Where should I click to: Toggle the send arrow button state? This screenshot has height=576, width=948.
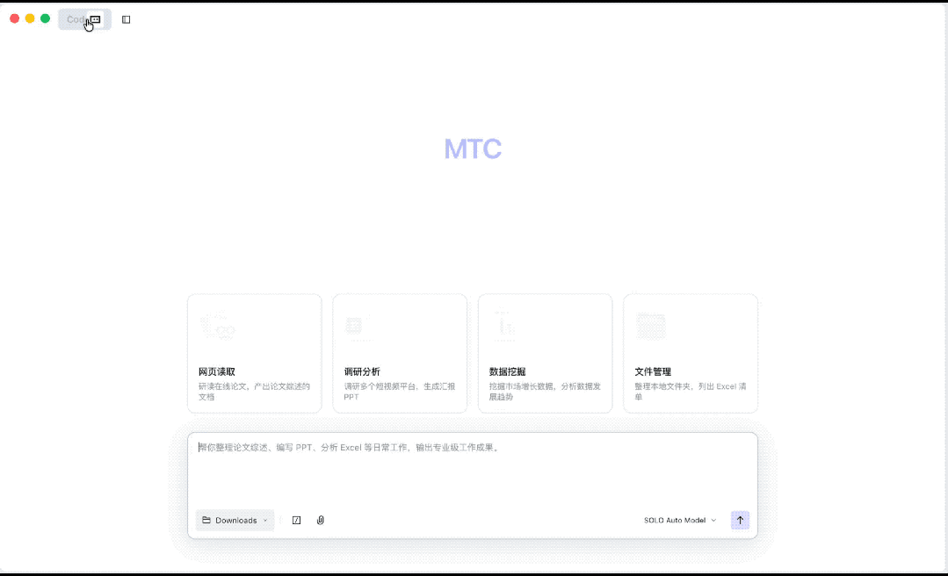tap(740, 520)
